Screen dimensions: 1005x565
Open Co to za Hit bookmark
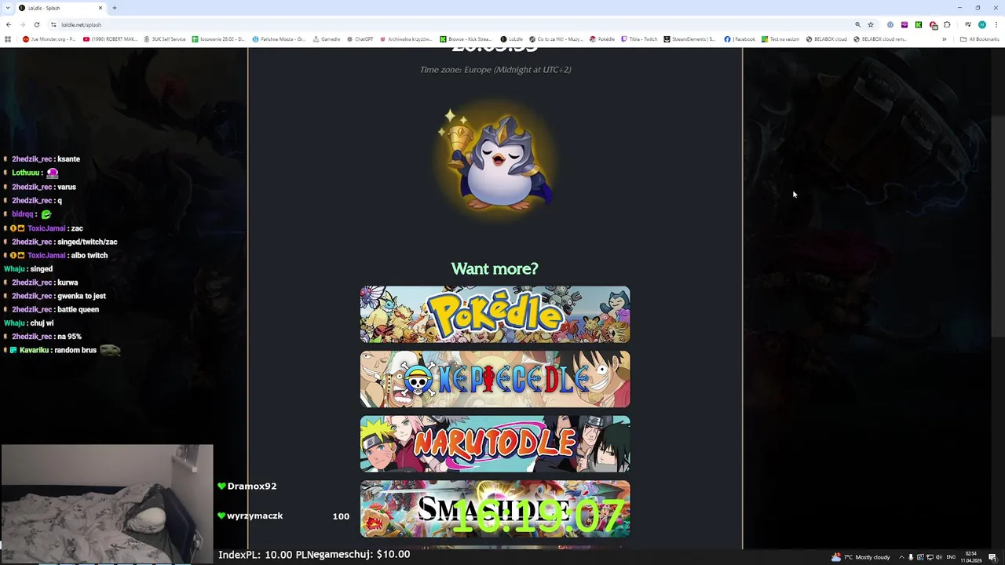click(556, 39)
